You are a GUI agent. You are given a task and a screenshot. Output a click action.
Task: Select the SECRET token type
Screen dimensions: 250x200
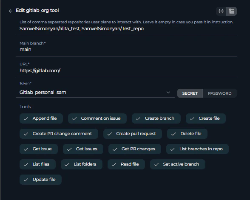click(x=190, y=93)
